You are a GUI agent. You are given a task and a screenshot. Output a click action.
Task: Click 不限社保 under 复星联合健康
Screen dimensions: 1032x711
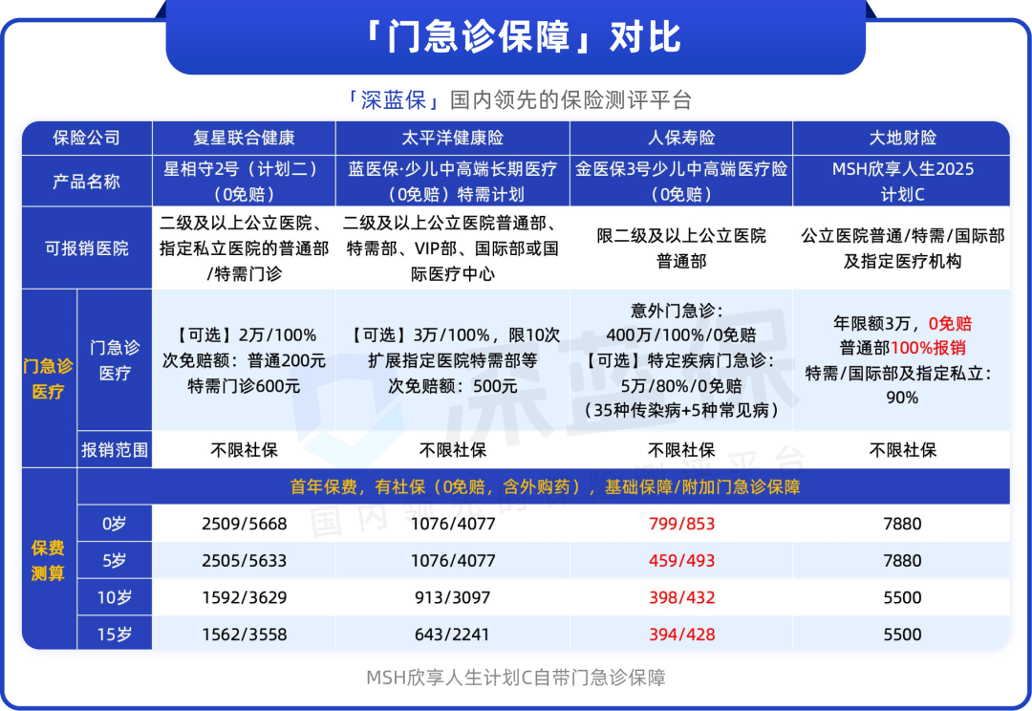point(244,450)
